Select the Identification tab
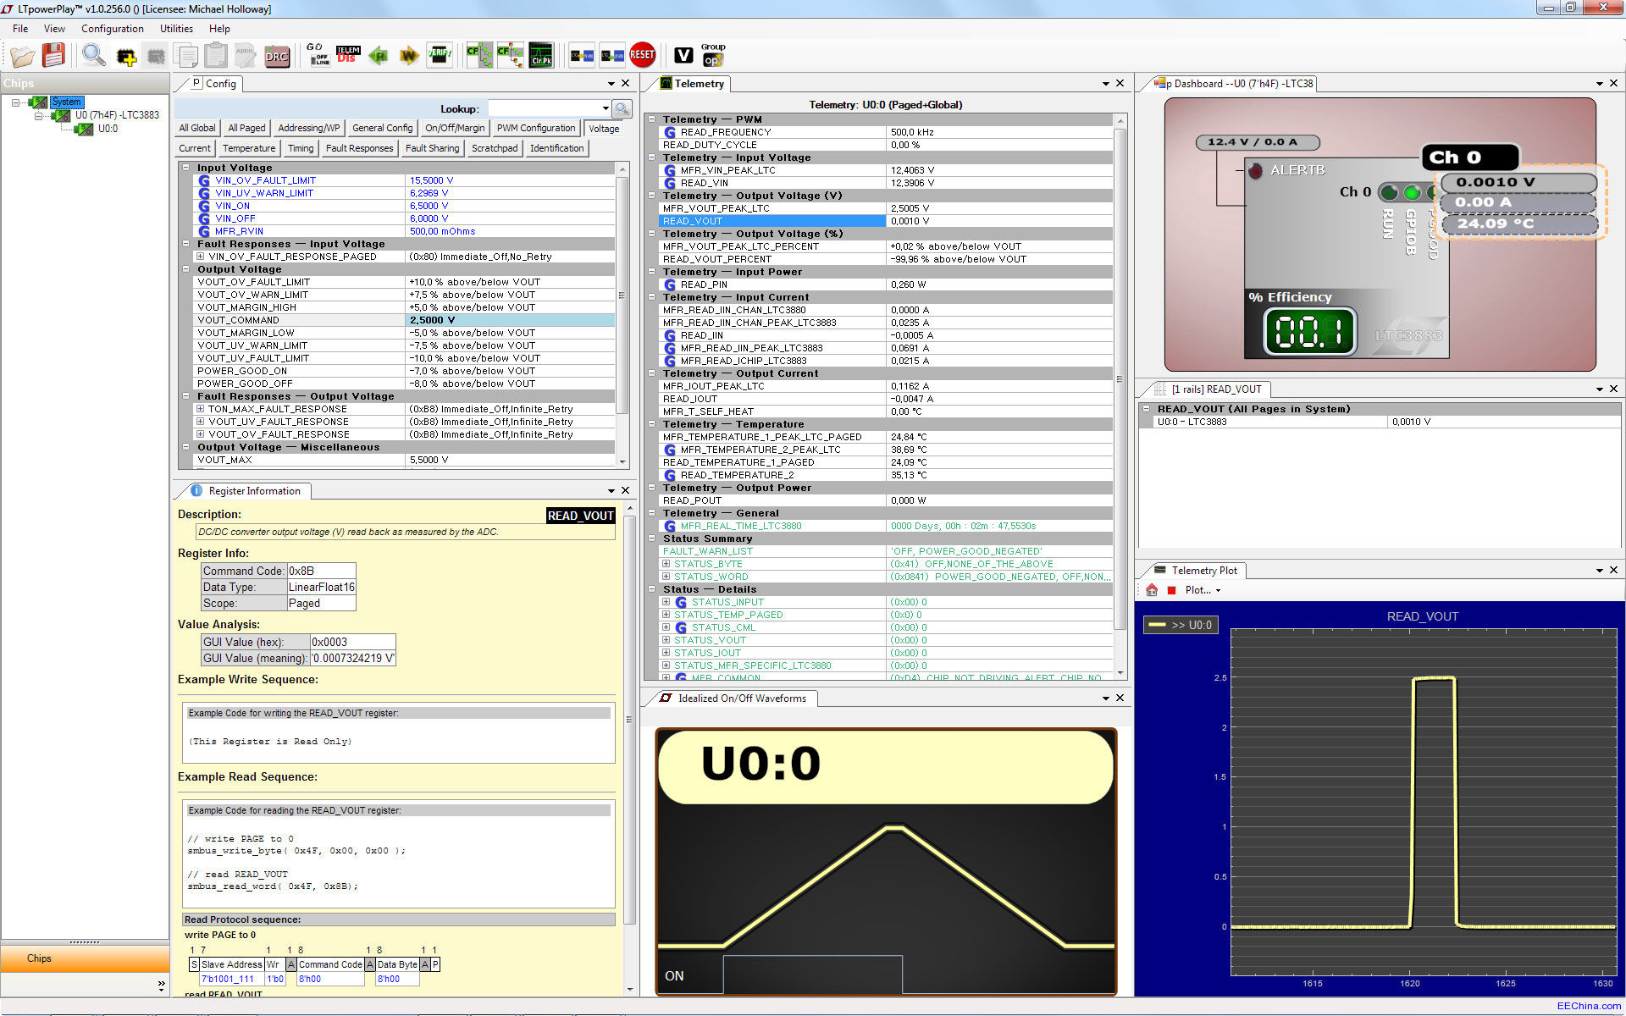 click(x=556, y=148)
